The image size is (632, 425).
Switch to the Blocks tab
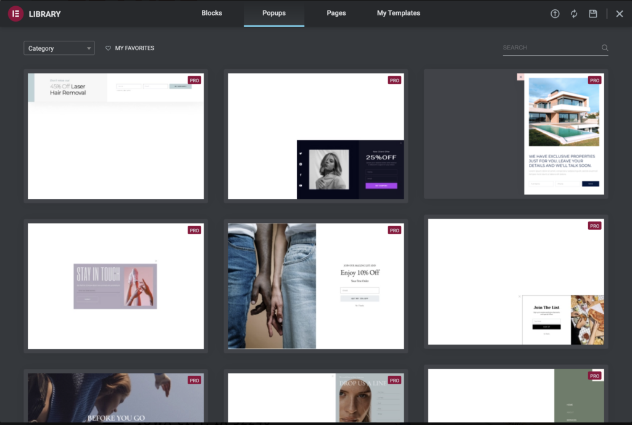(x=212, y=13)
